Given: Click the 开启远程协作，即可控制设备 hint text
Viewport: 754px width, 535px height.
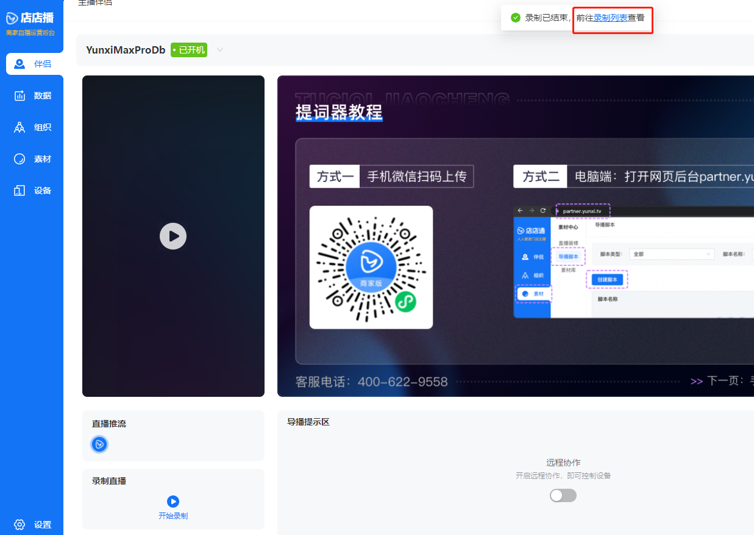Looking at the screenshot, I should coord(563,476).
